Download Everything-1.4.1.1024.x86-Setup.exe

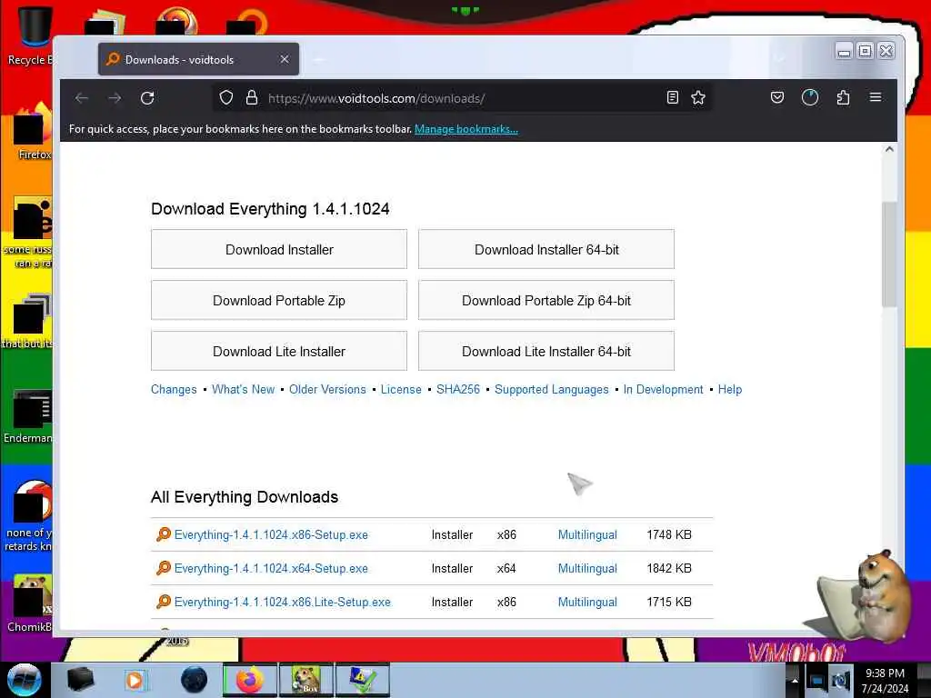point(271,534)
